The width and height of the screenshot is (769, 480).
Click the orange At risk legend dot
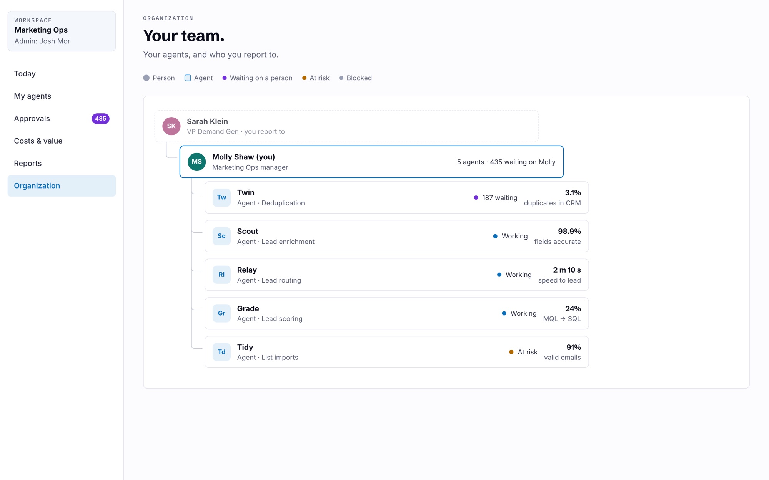pyautogui.click(x=304, y=78)
